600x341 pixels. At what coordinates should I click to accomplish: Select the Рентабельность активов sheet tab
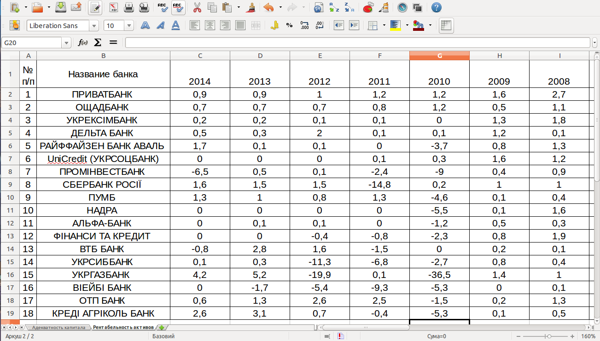[123, 328]
